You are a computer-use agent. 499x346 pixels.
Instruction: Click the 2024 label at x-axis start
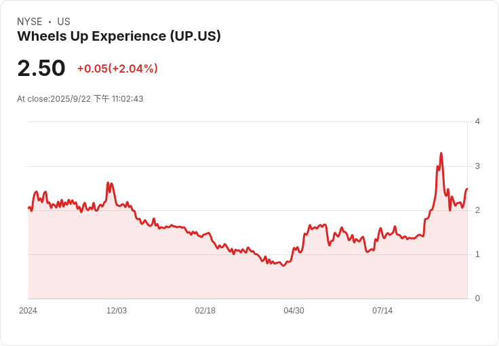(28, 311)
